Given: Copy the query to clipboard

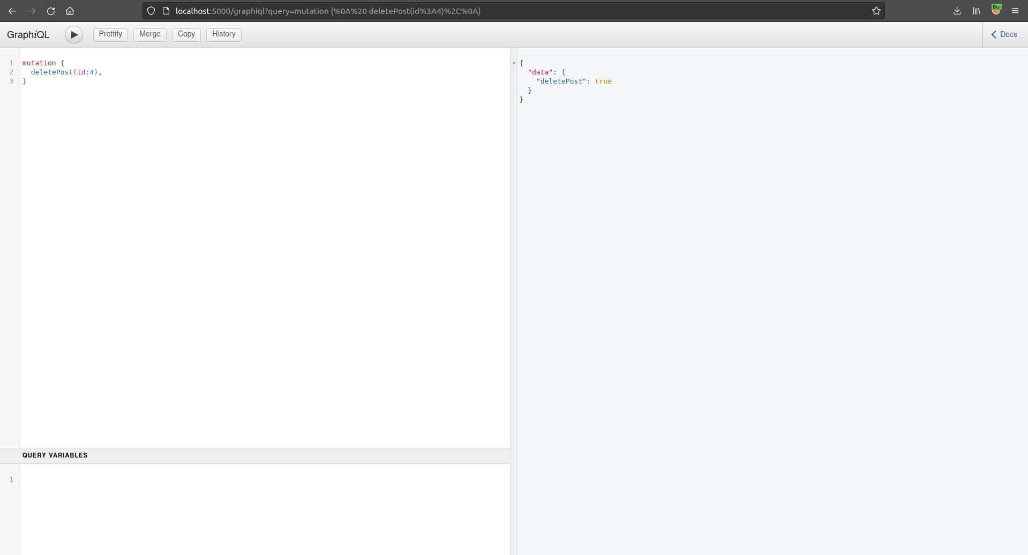Looking at the screenshot, I should coord(186,34).
